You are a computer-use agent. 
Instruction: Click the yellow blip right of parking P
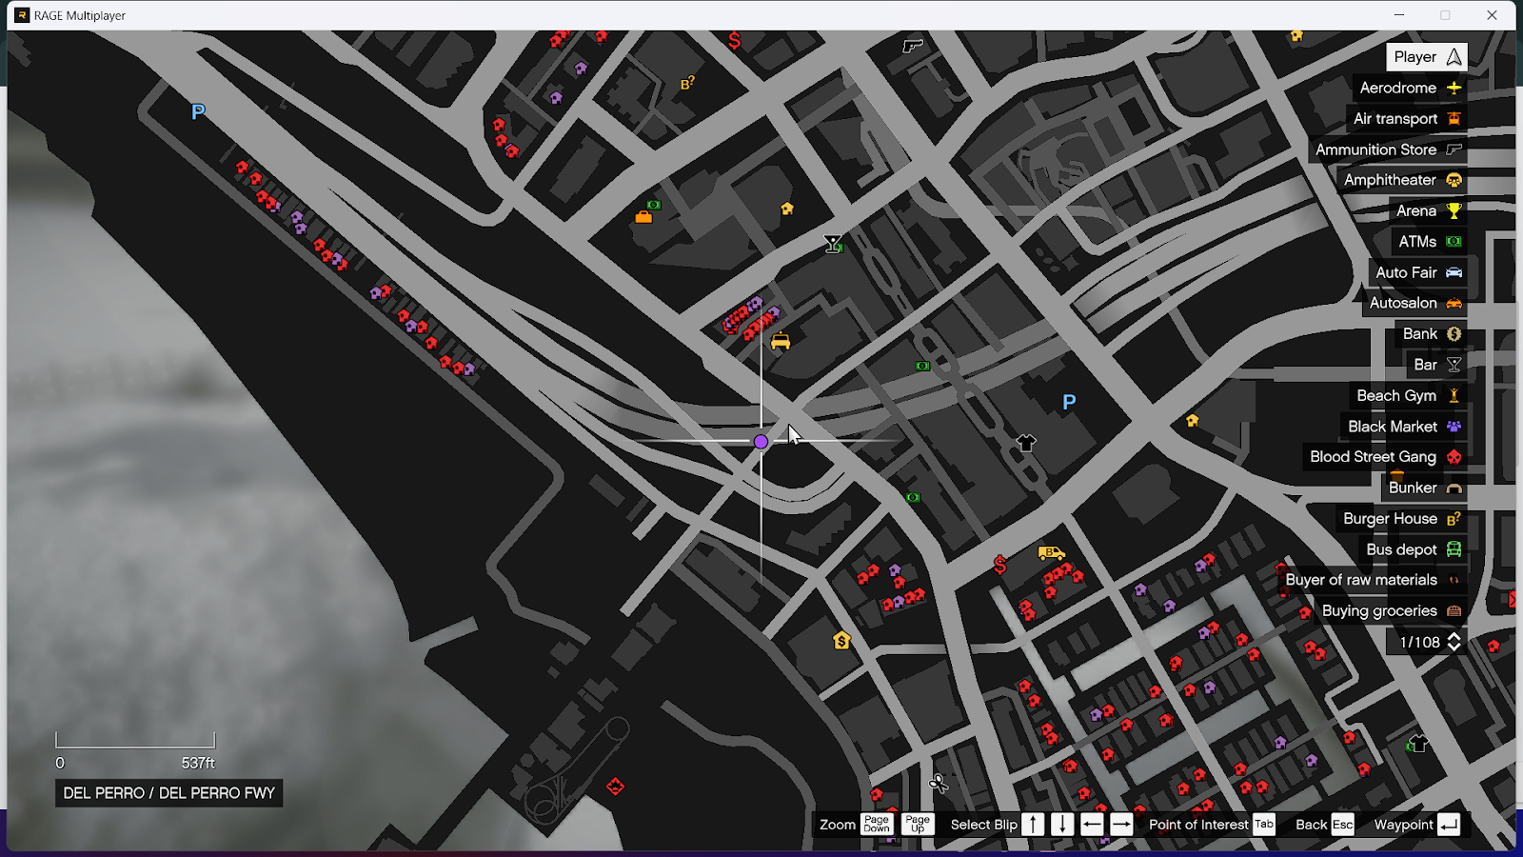click(1192, 420)
